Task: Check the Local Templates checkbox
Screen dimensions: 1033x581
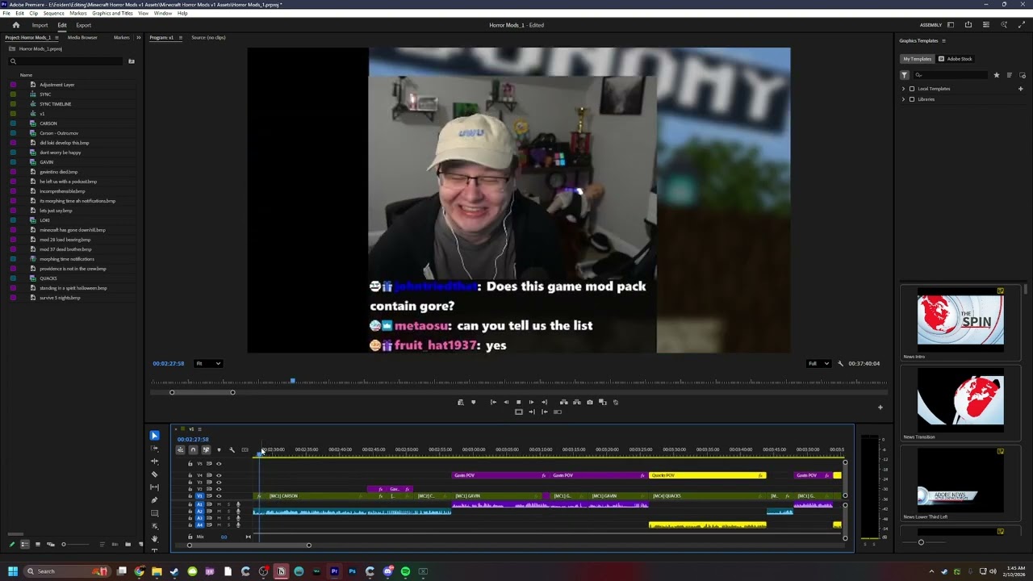Action: [912, 89]
